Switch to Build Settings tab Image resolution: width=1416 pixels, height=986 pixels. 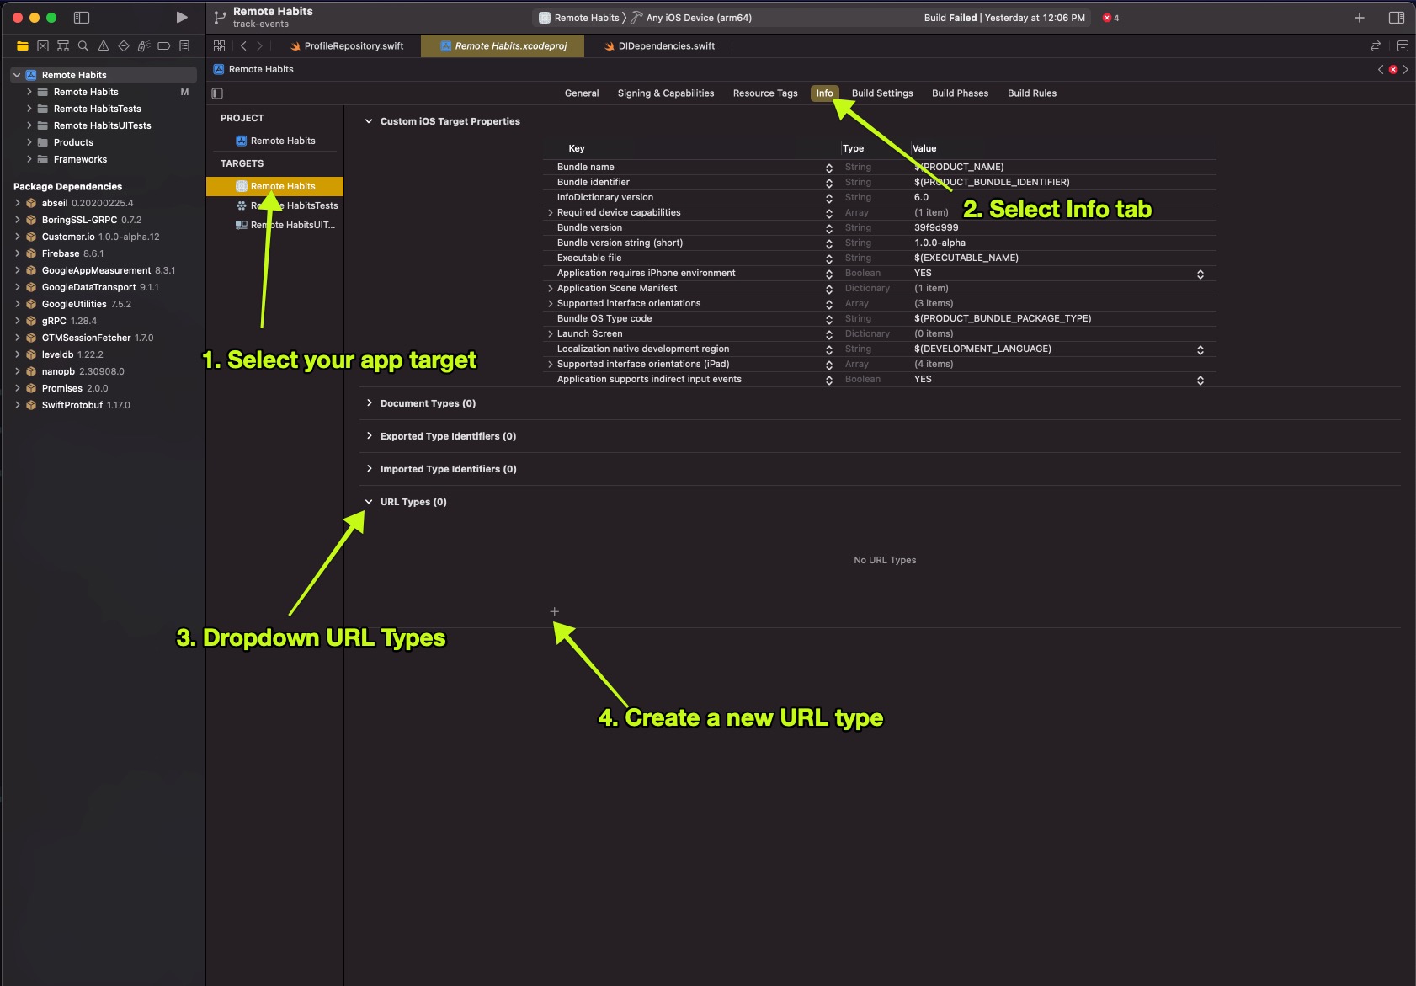(882, 93)
